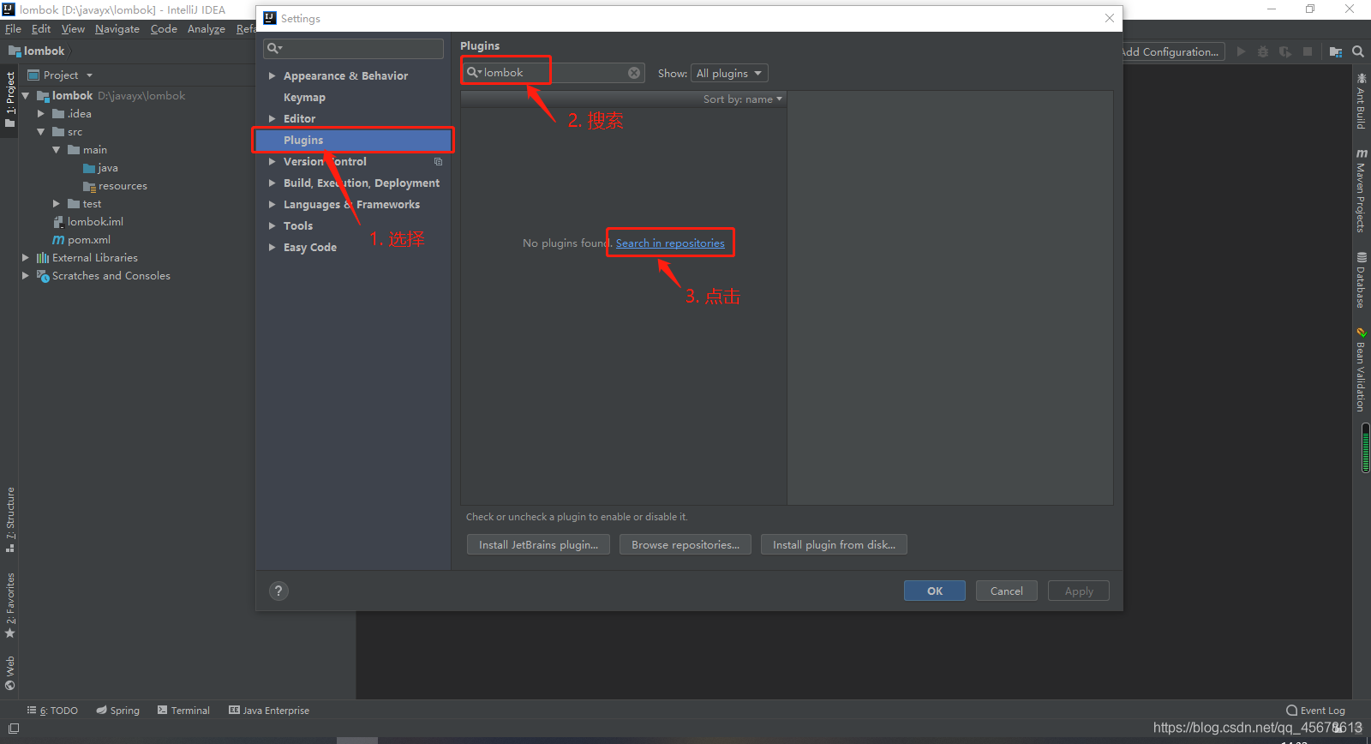Click the Run arrow in toolbar
Viewport: 1371px width, 744px height.
(x=1240, y=51)
